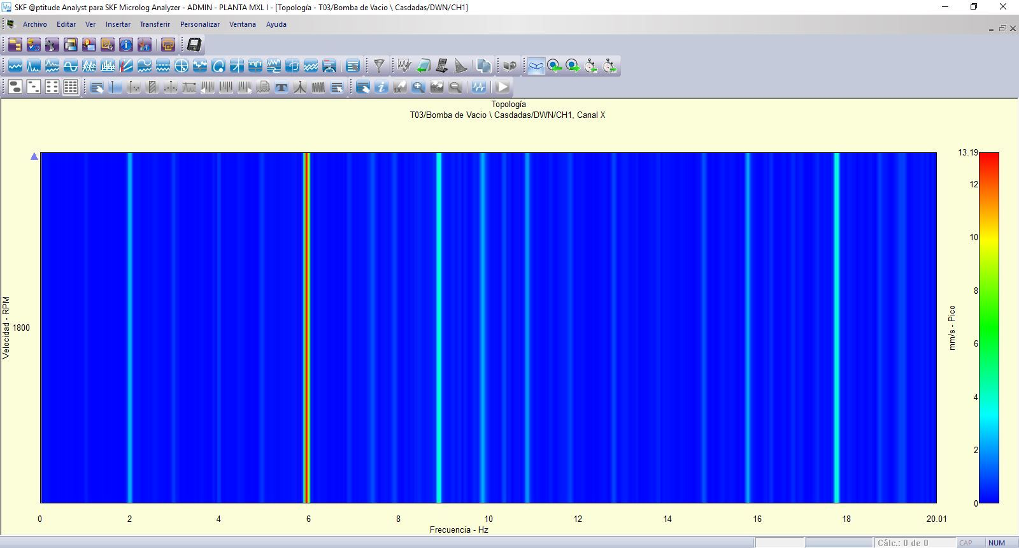Open the Ayuda menu

[x=276, y=24]
